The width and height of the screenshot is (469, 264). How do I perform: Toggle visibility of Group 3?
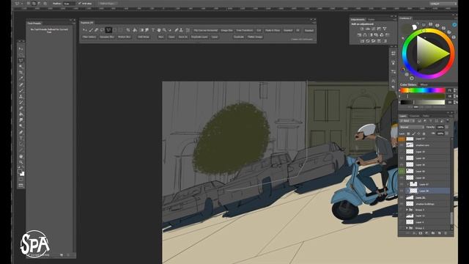pyautogui.click(x=402, y=210)
